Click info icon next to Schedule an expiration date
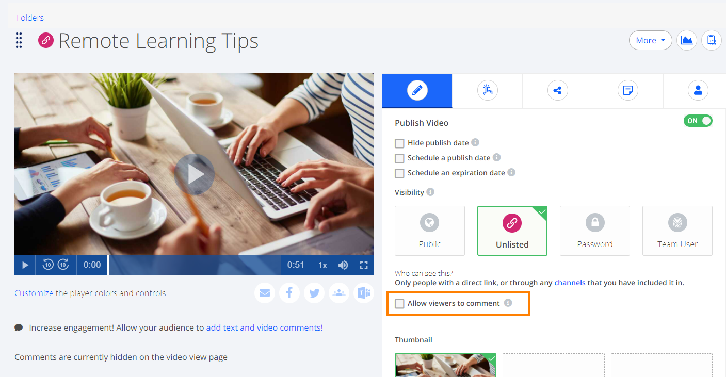Viewport: 726px width, 377px height. point(511,172)
